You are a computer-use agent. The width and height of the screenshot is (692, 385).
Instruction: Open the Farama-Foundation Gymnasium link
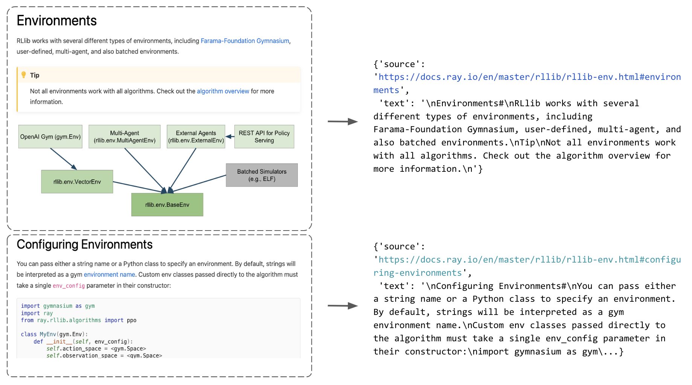pyautogui.click(x=245, y=41)
